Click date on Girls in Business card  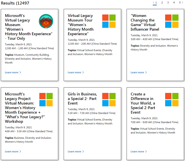point(81,109)
